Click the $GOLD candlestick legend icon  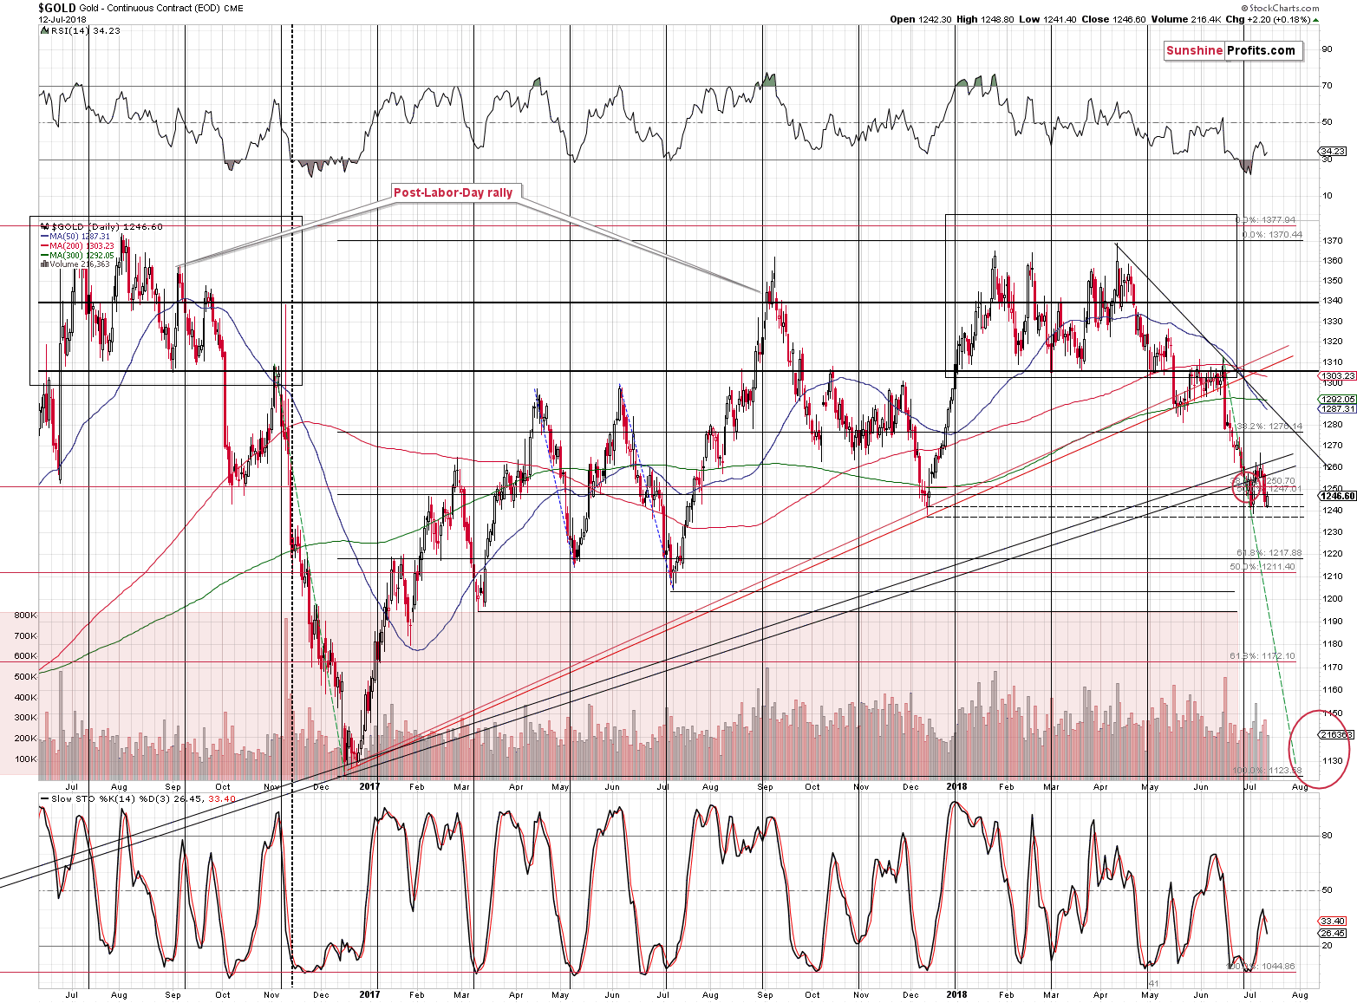coord(45,226)
